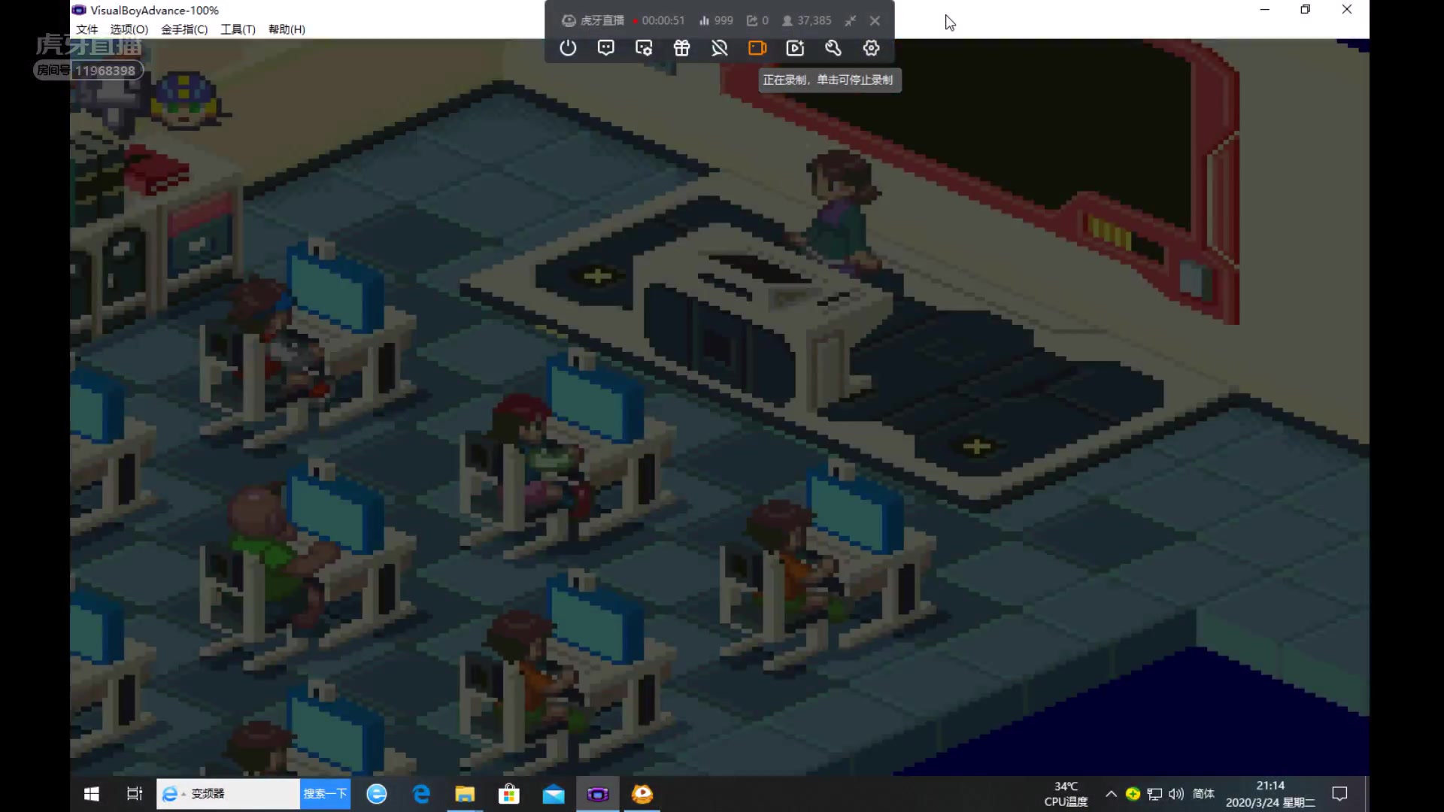Screen dimensions: 1444x812
Task: Open the volume speaker tray icon
Action: click(x=1176, y=794)
